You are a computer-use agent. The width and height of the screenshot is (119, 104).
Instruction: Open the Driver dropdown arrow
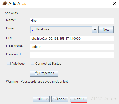point(95,30)
